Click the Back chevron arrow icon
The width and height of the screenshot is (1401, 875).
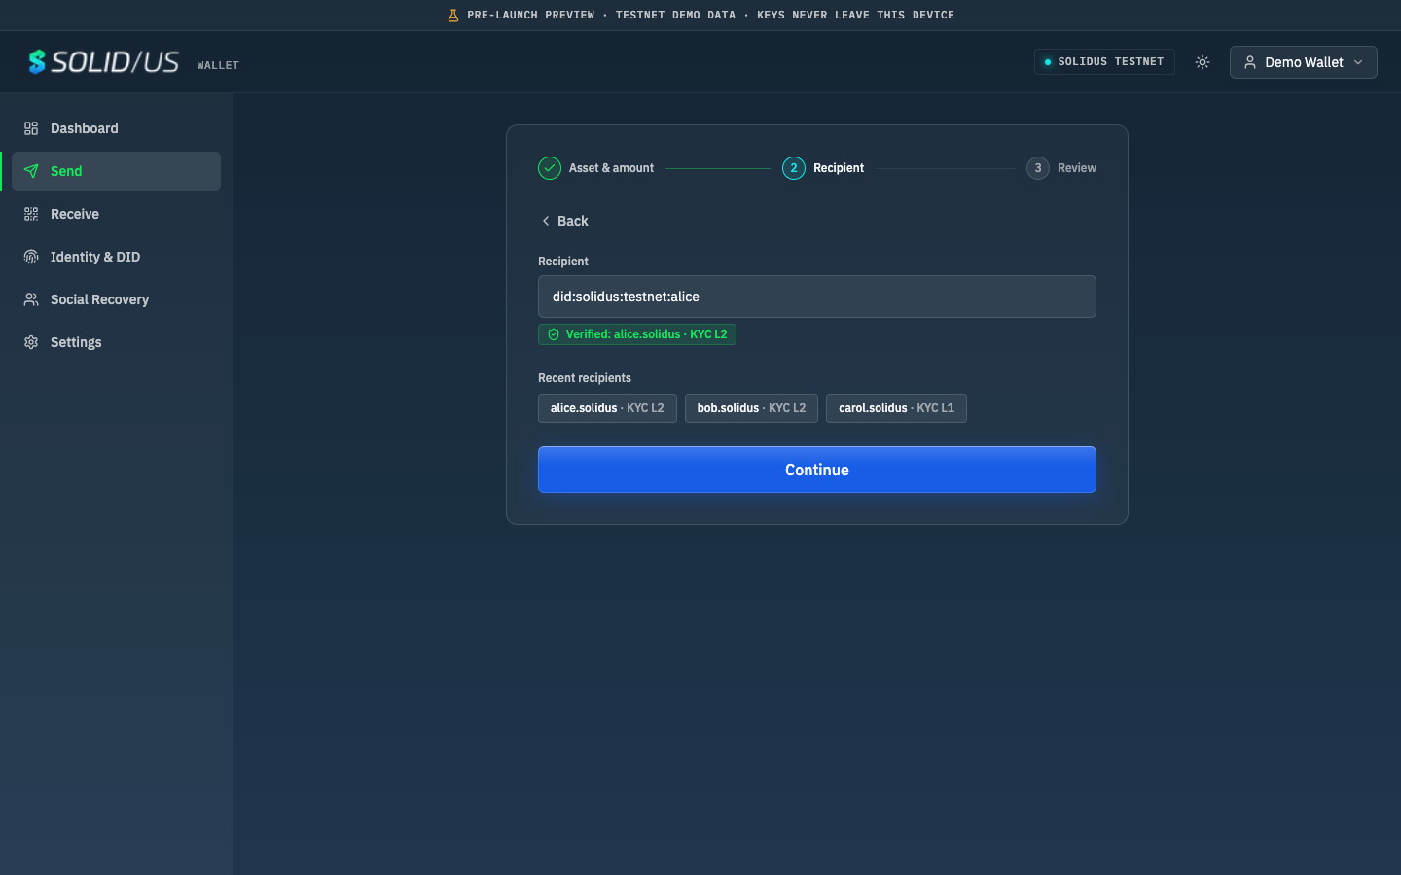click(x=546, y=221)
